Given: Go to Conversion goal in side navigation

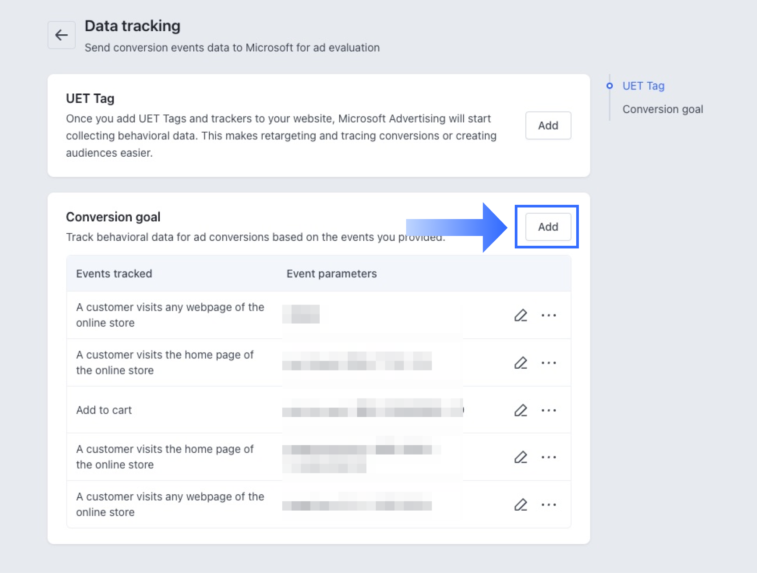Looking at the screenshot, I should (x=663, y=110).
